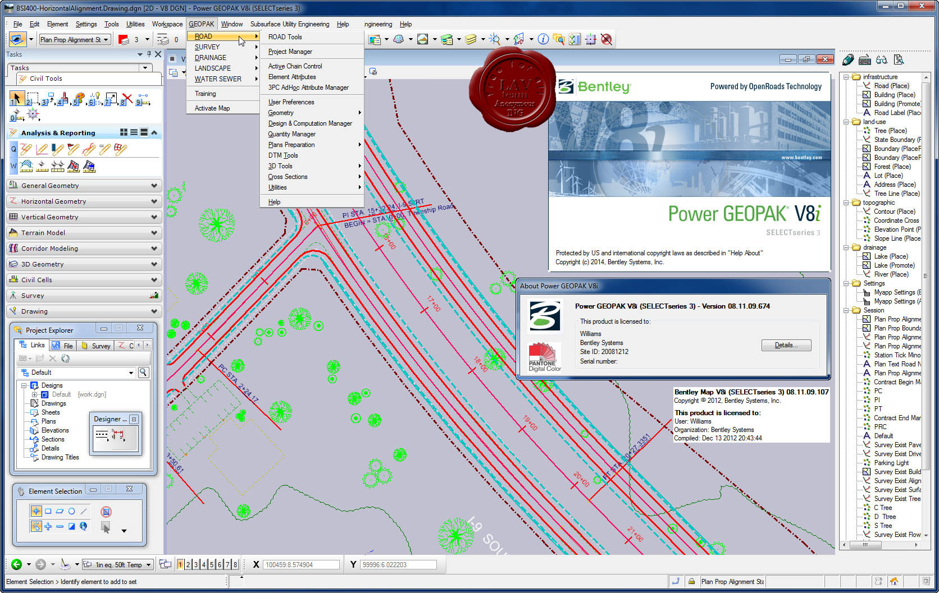939x593 pixels.
Task: Choose the Fence tool numbered 2
Action: 33,99
